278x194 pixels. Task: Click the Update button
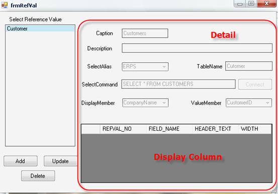coord(60,161)
